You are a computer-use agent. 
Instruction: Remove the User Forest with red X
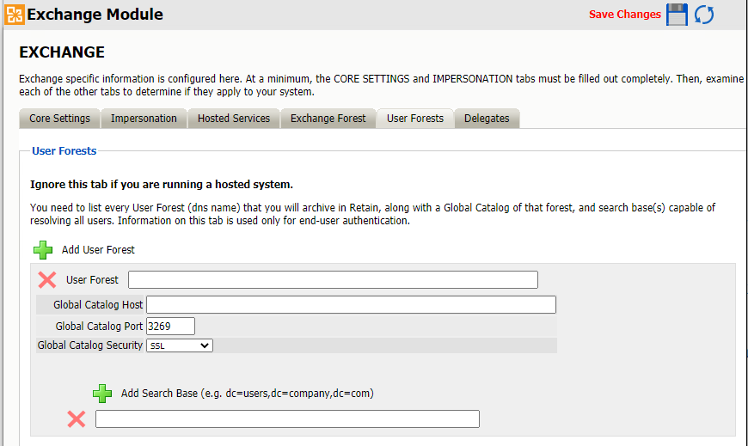(47, 279)
